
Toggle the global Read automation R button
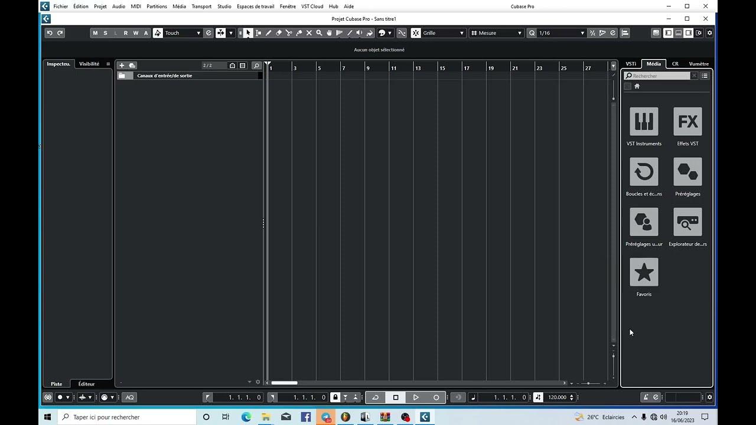click(x=125, y=33)
